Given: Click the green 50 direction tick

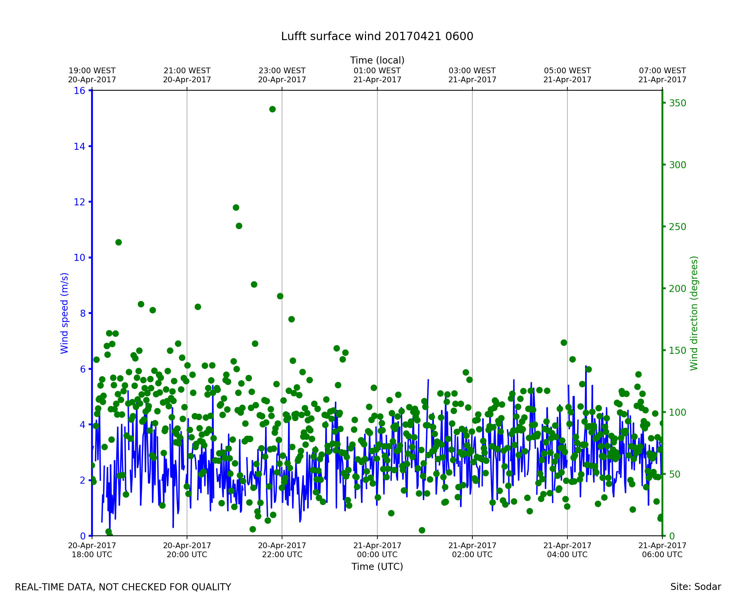Looking at the screenshot, I should point(675,474).
